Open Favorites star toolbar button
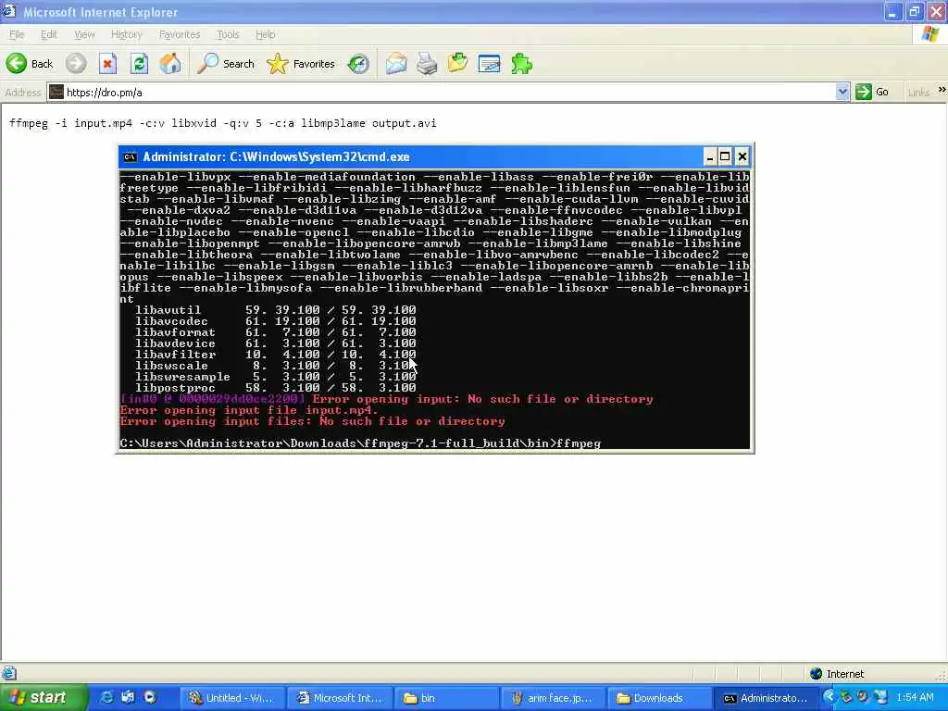The image size is (948, 711). pyautogui.click(x=301, y=64)
